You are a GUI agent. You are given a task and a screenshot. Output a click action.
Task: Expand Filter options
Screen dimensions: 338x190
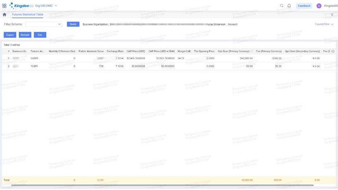324,24
